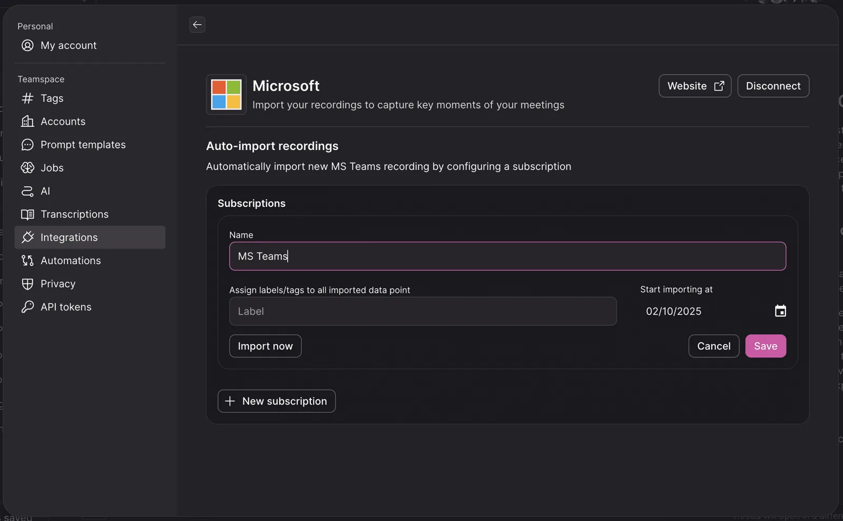Viewport: 843px width, 521px height.
Task: Open the Tags section
Action: [x=90, y=98]
